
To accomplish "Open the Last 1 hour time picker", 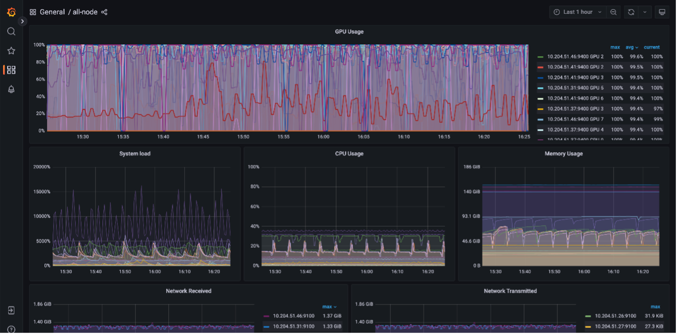I will click(578, 12).
